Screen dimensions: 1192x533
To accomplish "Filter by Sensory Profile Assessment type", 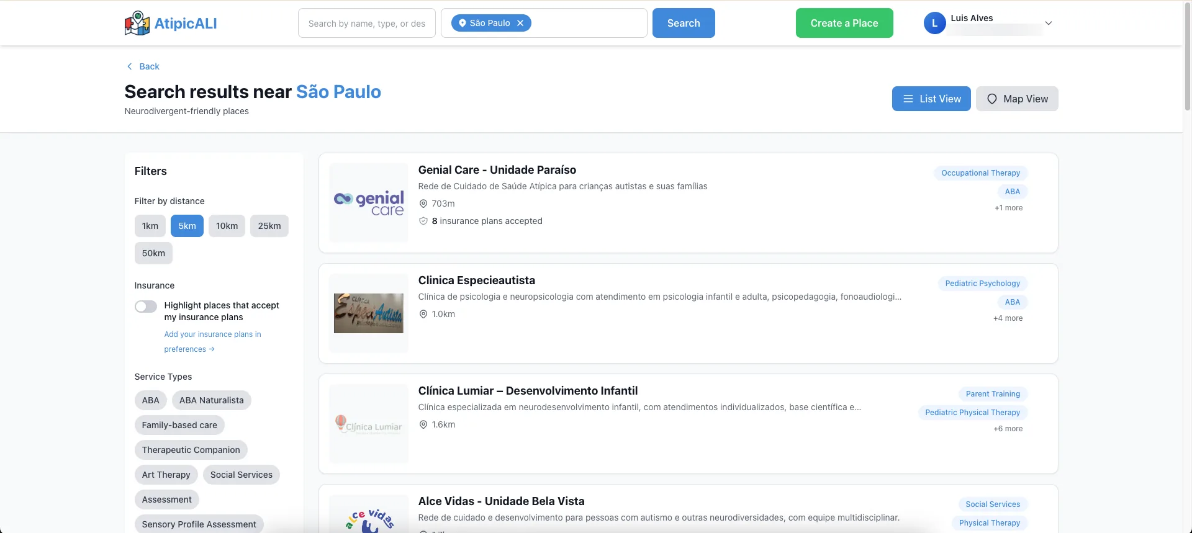I will (199, 524).
